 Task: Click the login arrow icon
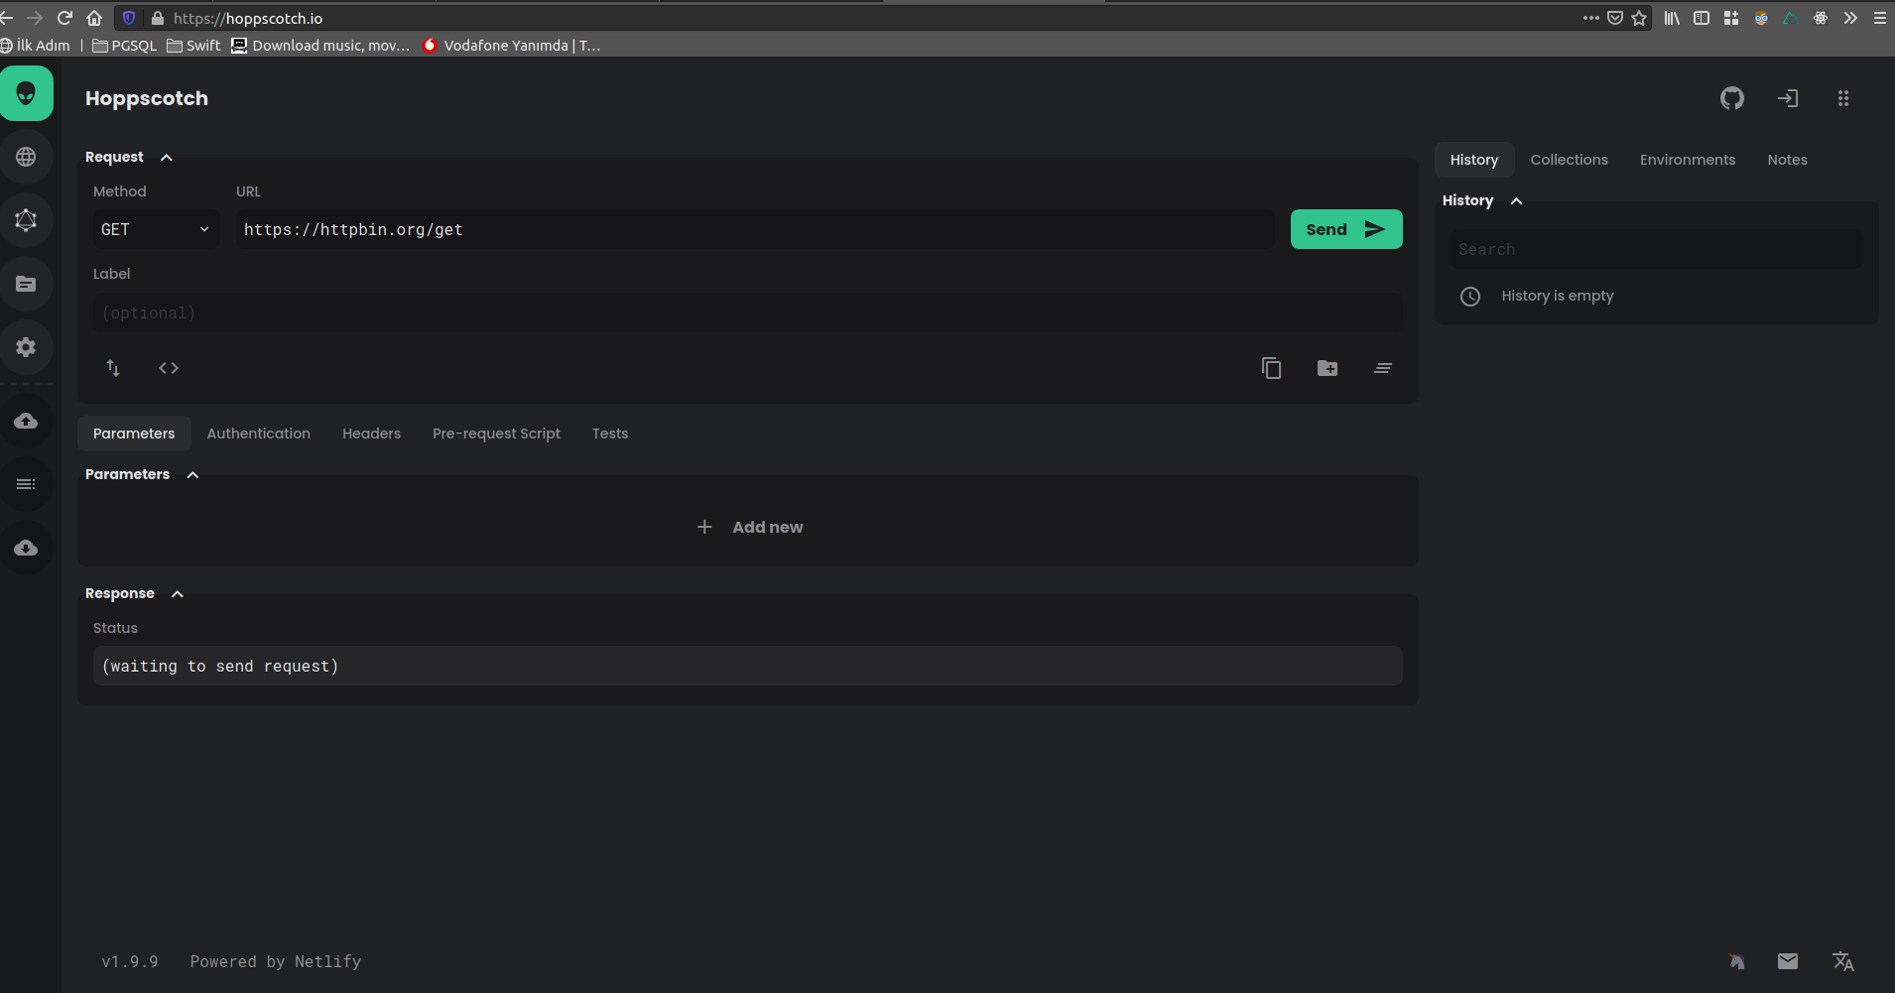pos(1788,98)
